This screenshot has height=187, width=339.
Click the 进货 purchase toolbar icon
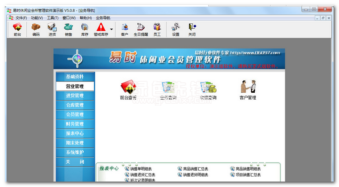[52, 29]
